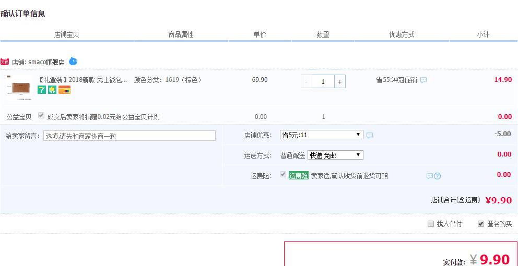Open the 快递 免邮 shipping dropdown
The image size is (518, 266).
point(335,155)
